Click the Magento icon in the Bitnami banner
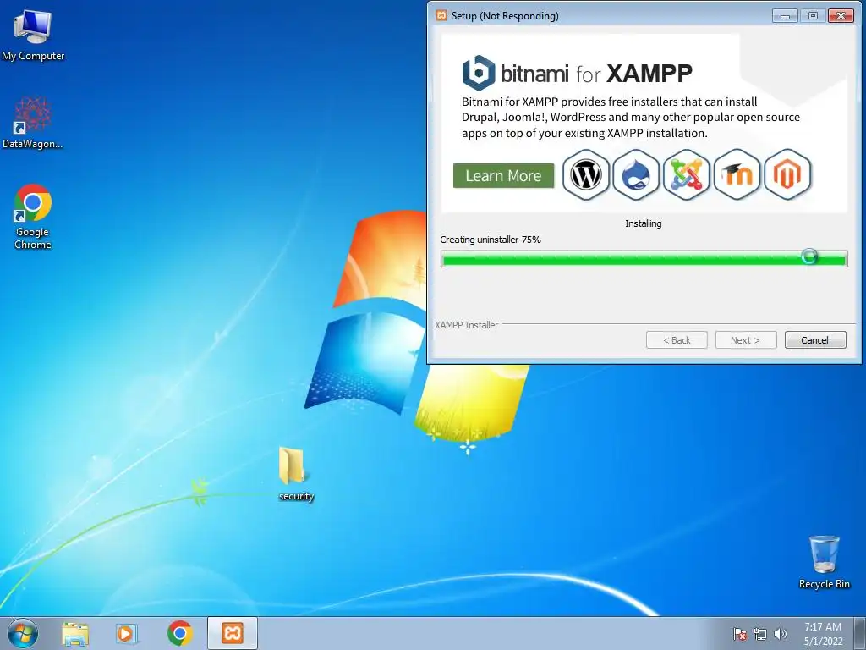The width and height of the screenshot is (866, 650). (787, 174)
